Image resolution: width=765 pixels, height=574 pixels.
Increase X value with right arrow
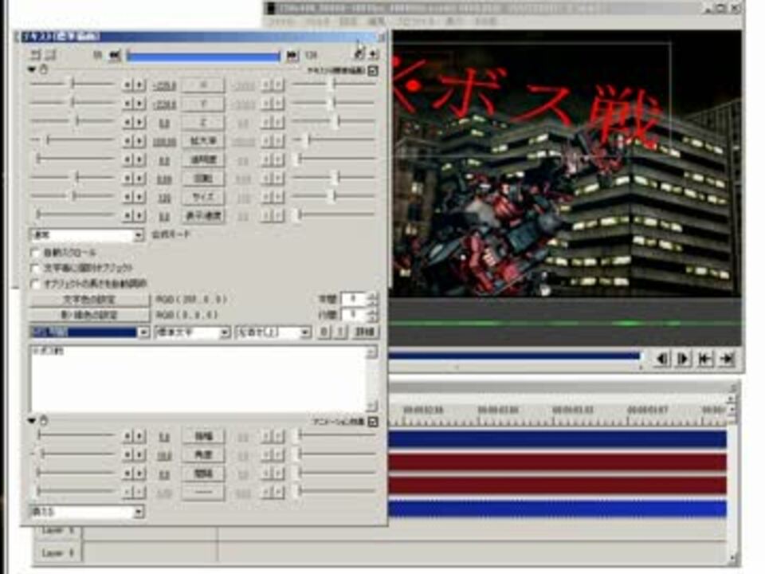(x=139, y=85)
